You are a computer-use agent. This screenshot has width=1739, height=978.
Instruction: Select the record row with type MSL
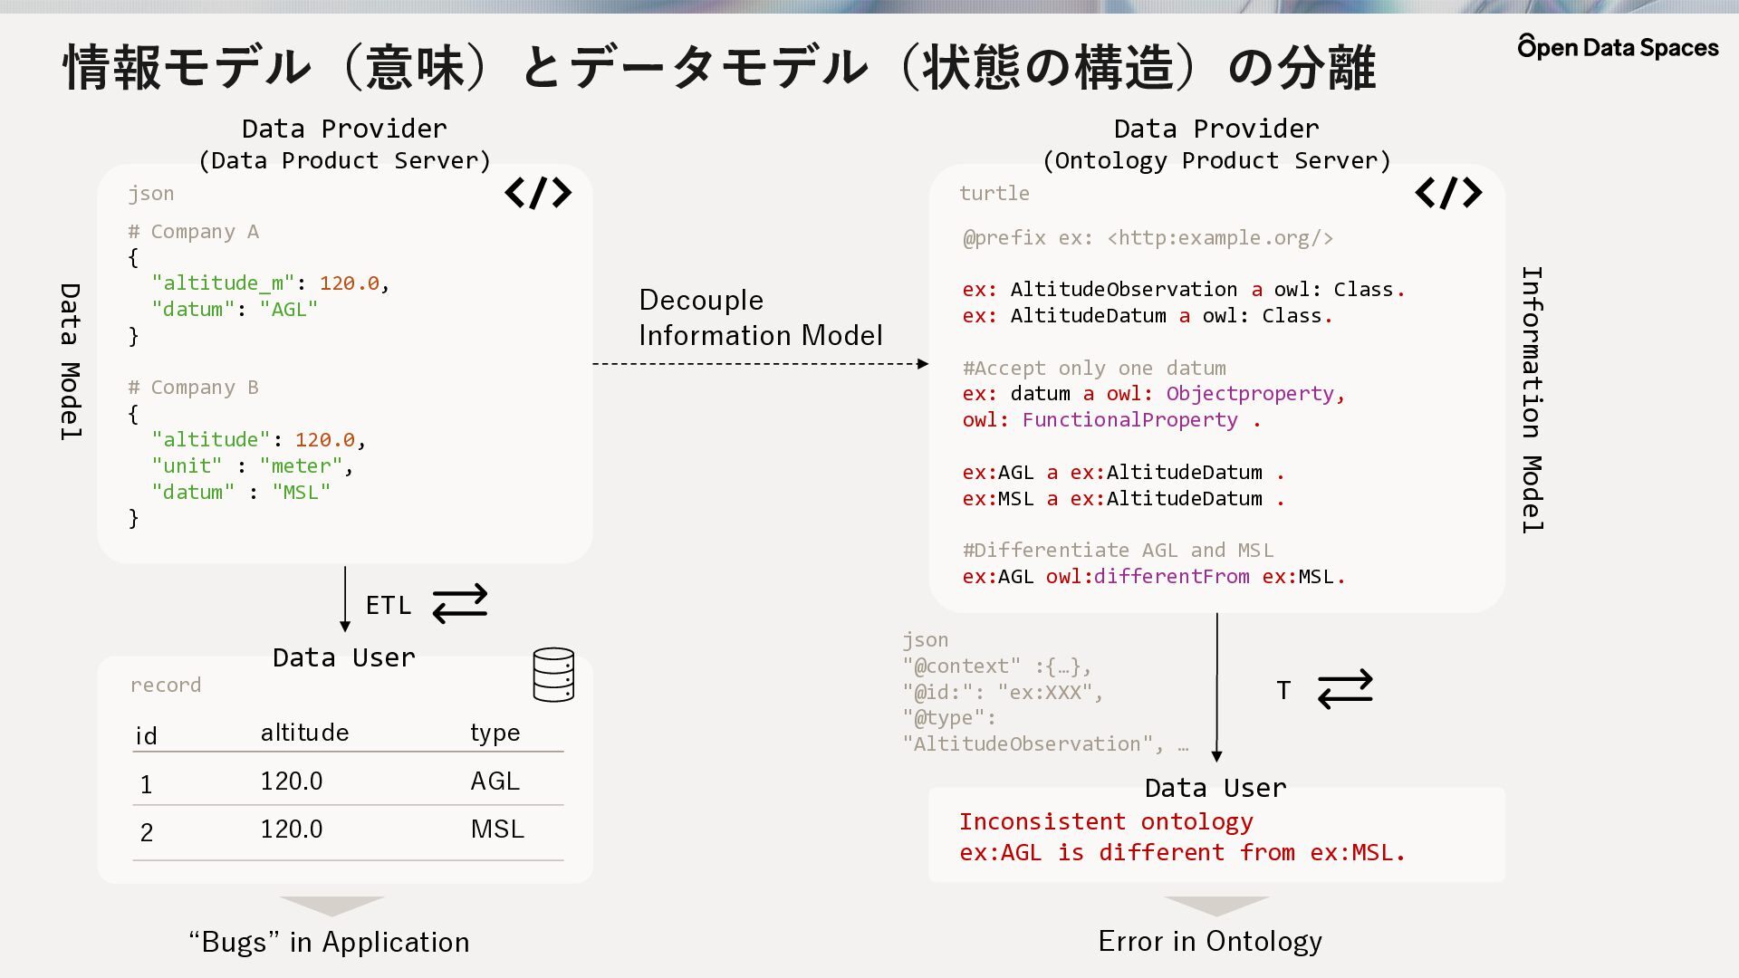[348, 829]
